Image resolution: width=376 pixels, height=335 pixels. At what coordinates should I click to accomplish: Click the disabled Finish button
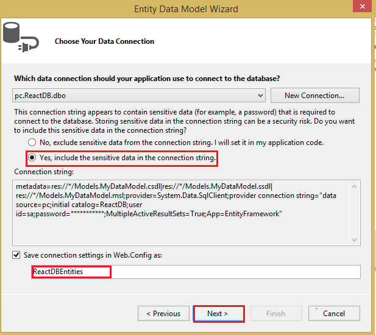275,314
